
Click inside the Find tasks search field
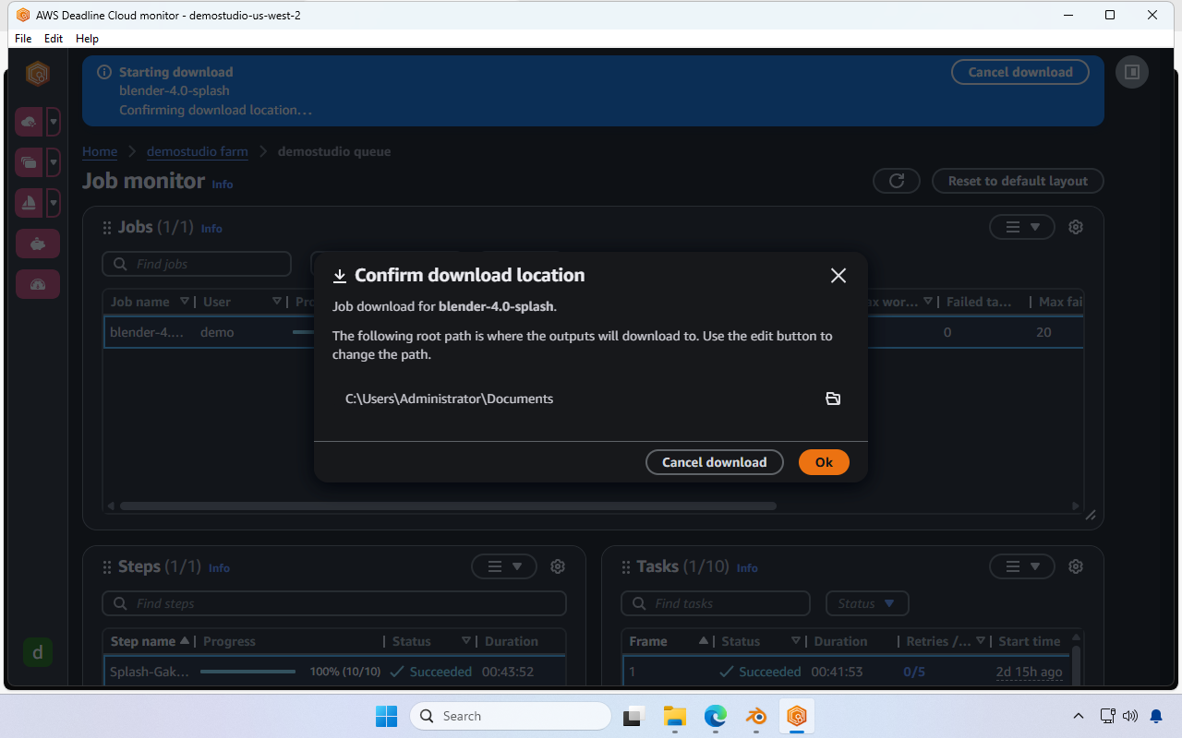click(x=716, y=602)
